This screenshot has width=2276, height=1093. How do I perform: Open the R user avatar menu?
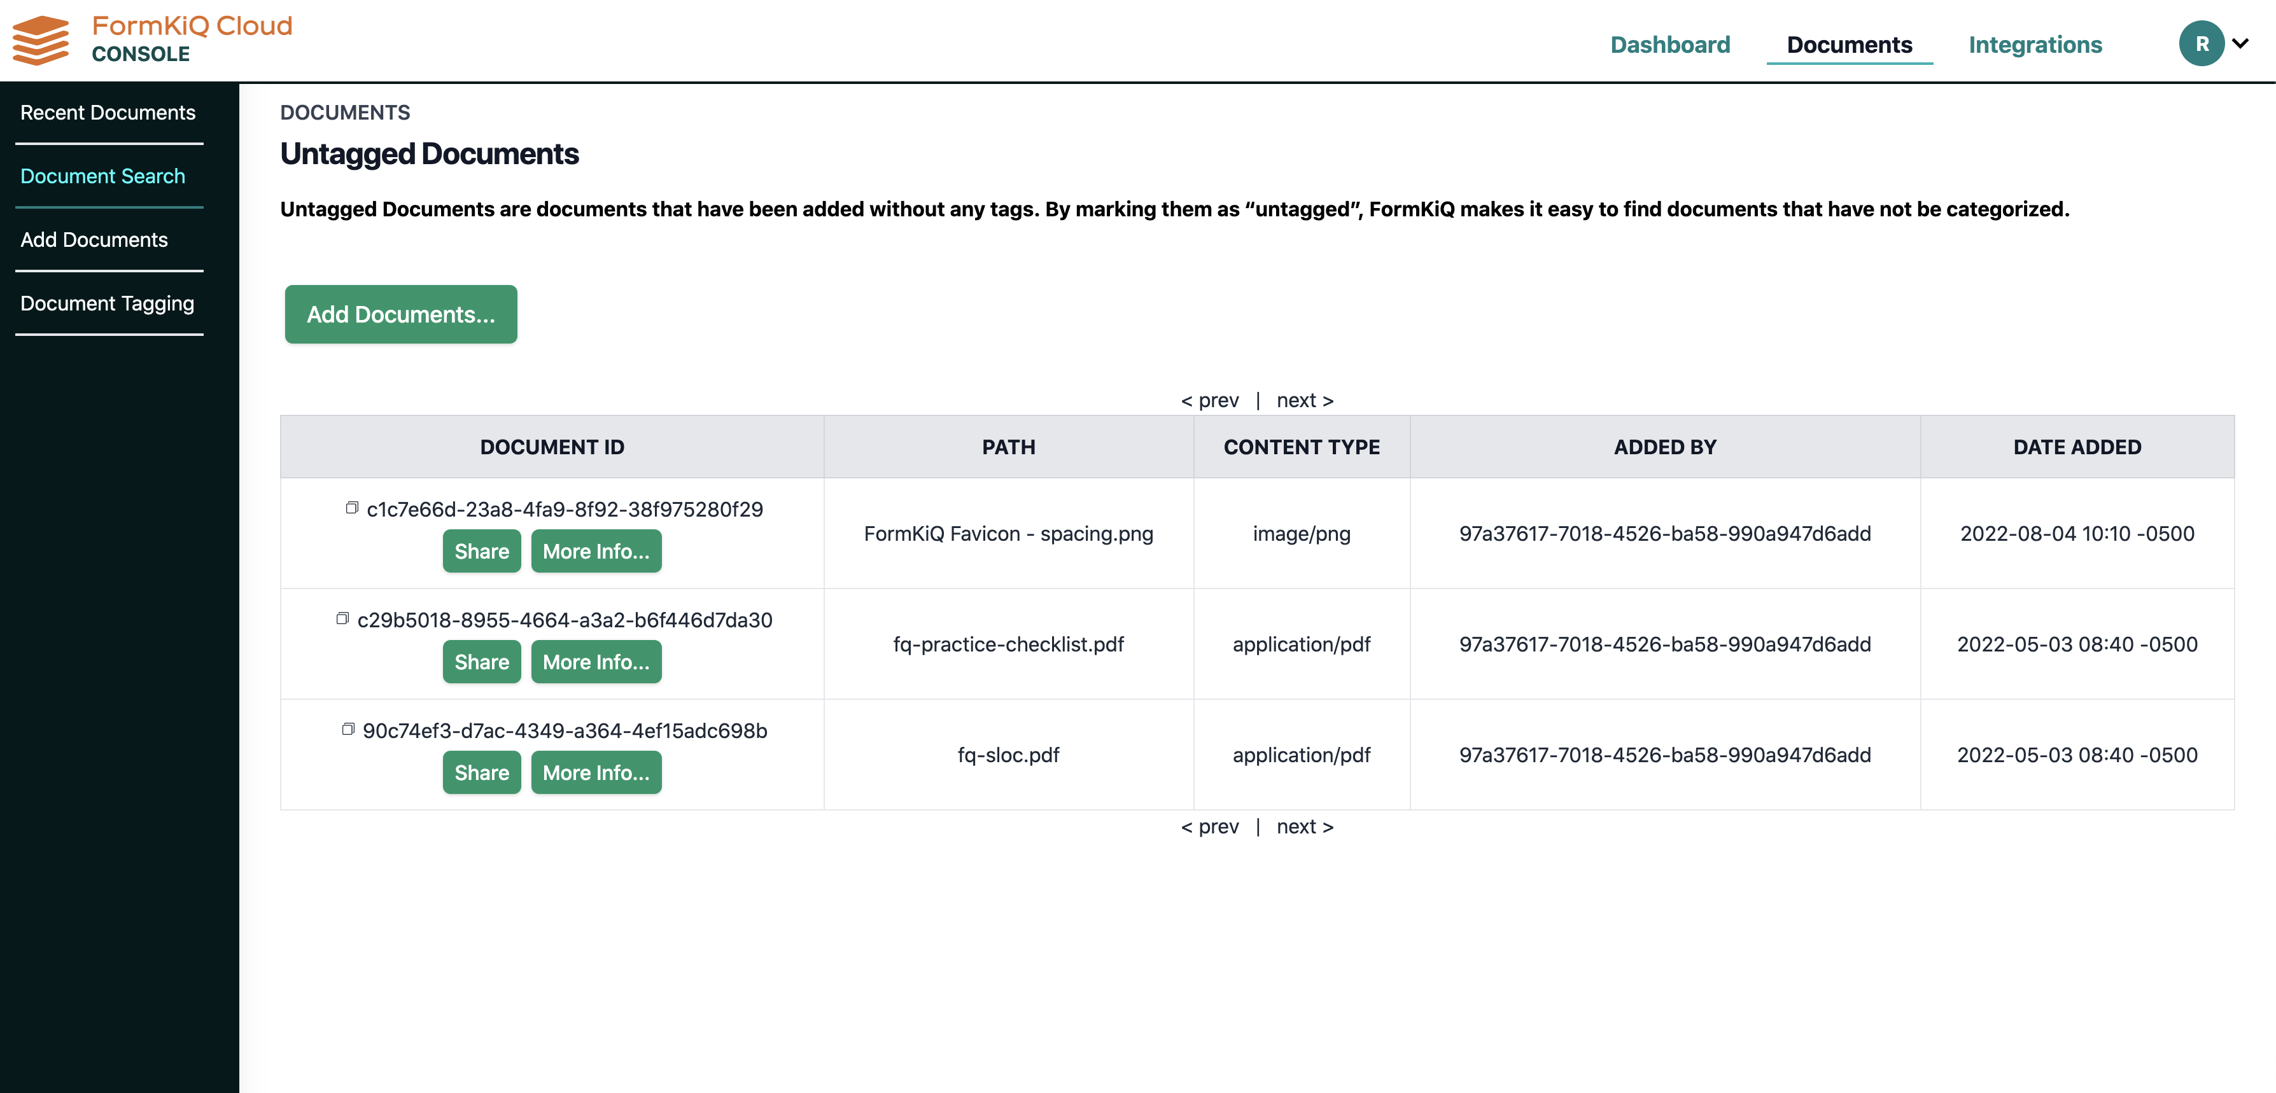tap(2202, 43)
